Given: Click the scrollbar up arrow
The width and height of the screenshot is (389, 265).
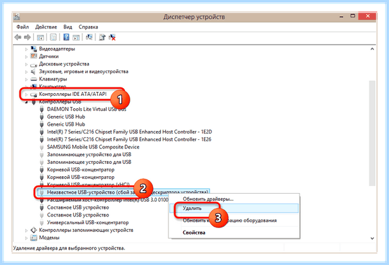Looking at the screenshot, I should (372, 49).
